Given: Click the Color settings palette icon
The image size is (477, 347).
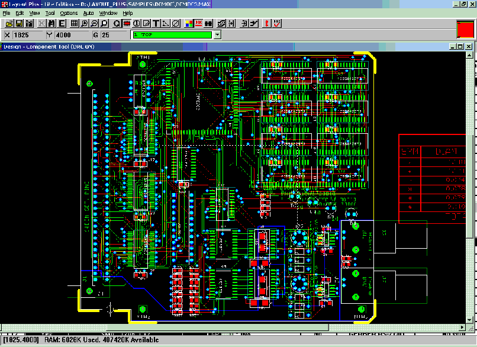Looking at the screenshot, I should click(188, 24).
